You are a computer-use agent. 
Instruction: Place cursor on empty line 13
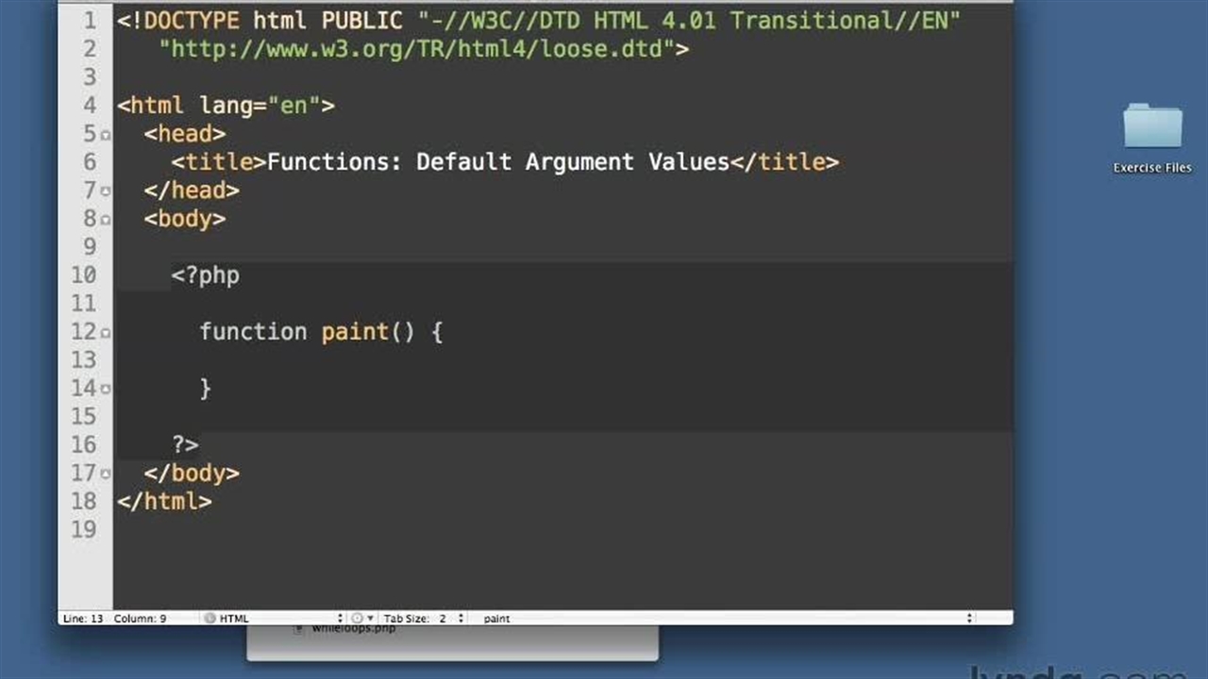tap(472, 360)
